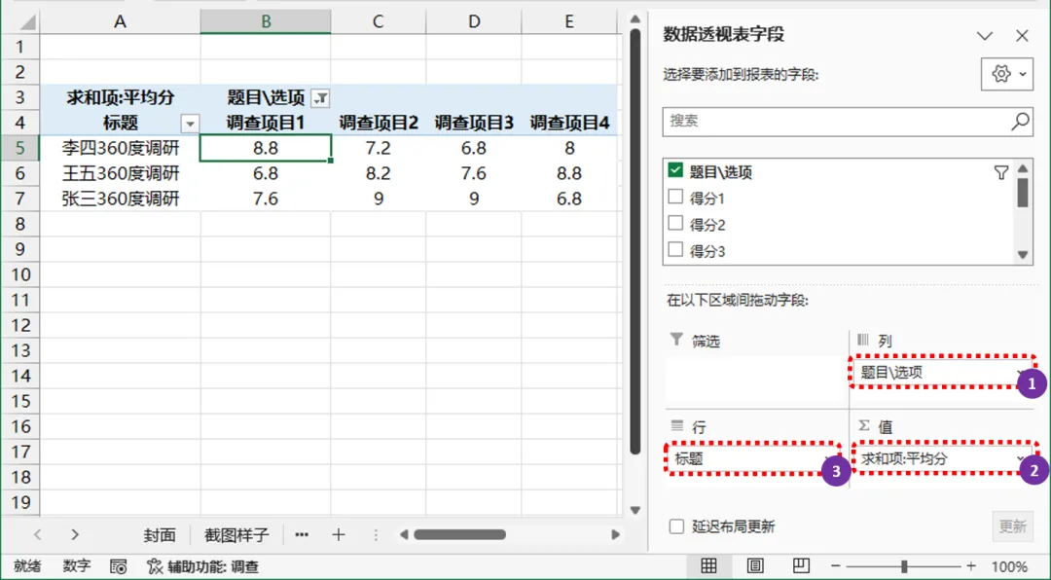
Task: Select the 求和项:平均分 cell A3
Action: point(120,97)
